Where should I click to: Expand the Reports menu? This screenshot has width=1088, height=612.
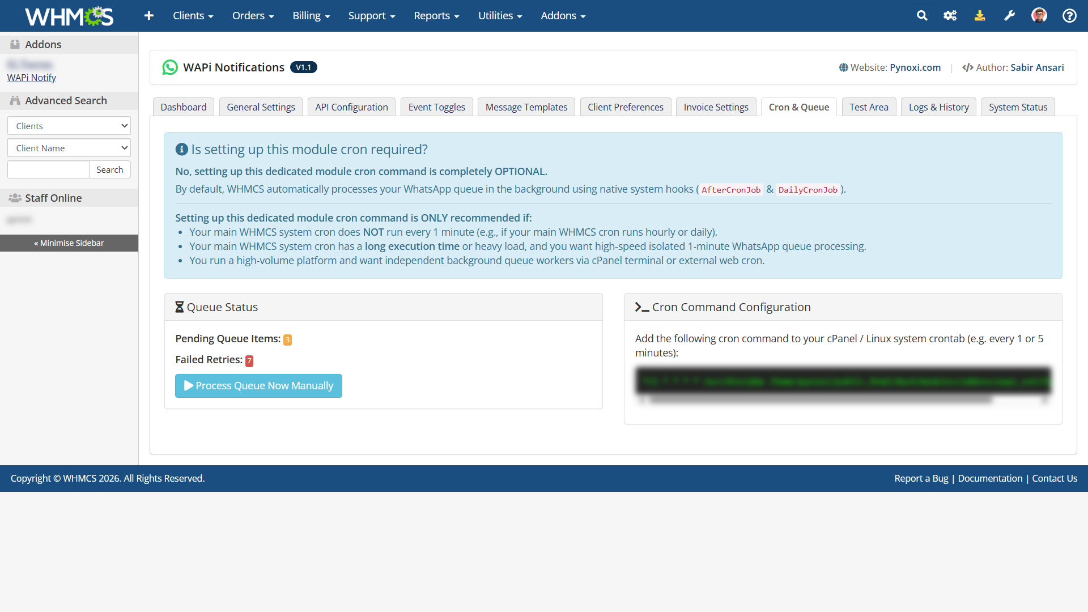436,16
